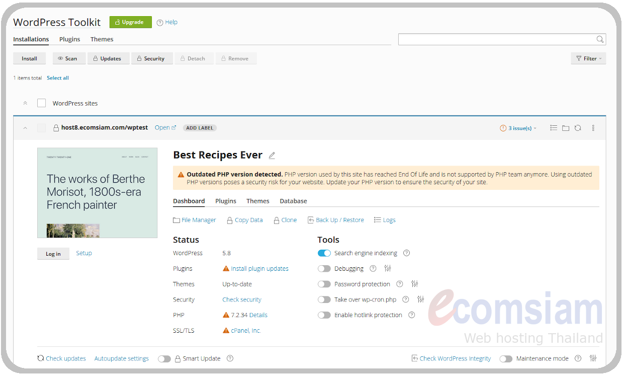
Task: Click help icon next to Take over wp-cron.php
Action: (406, 299)
